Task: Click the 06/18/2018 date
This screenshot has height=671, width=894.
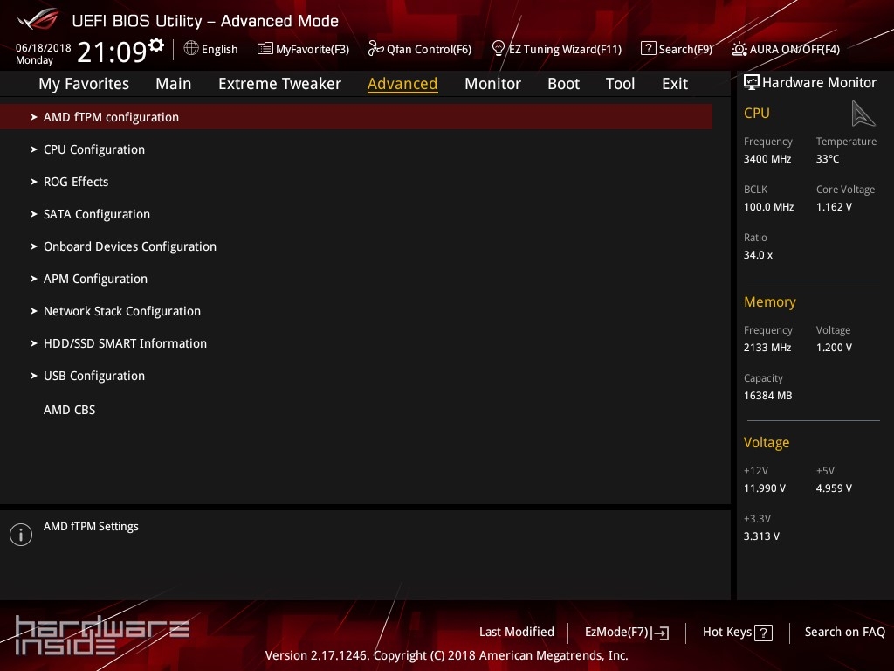Action: (x=44, y=48)
